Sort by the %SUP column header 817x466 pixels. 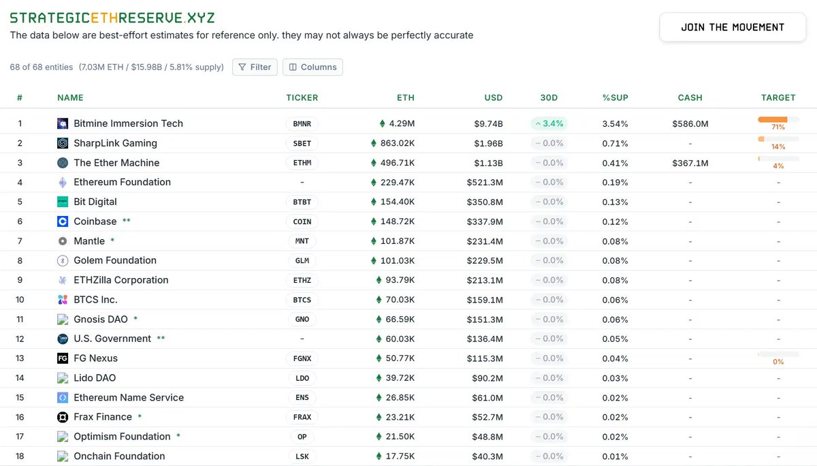click(x=615, y=97)
